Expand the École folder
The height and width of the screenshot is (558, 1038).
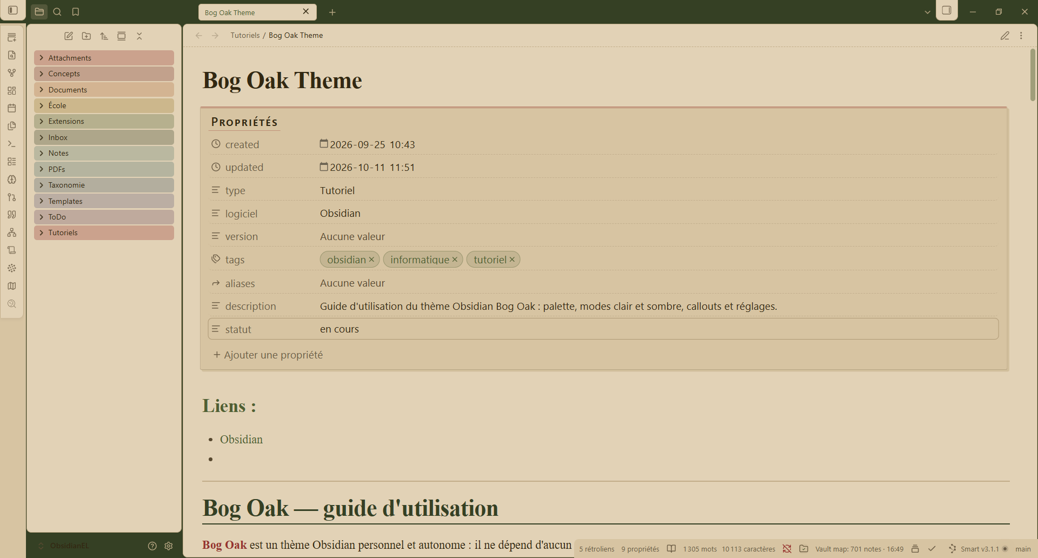pyautogui.click(x=104, y=105)
